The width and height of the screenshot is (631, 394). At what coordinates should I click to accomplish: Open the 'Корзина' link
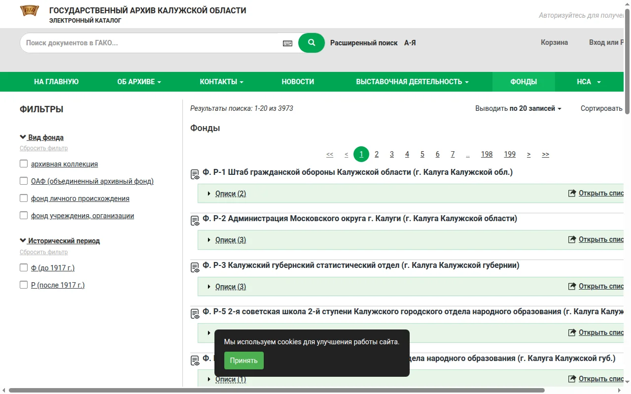coord(554,42)
